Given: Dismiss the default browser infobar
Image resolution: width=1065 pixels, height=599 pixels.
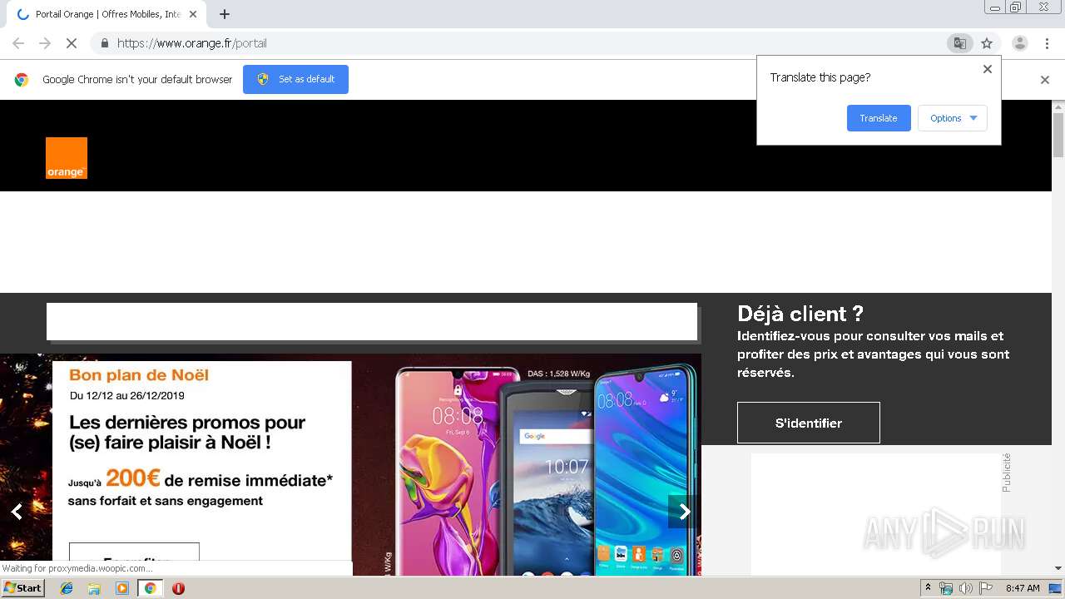Looking at the screenshot, I should (x=1045, y=80).
